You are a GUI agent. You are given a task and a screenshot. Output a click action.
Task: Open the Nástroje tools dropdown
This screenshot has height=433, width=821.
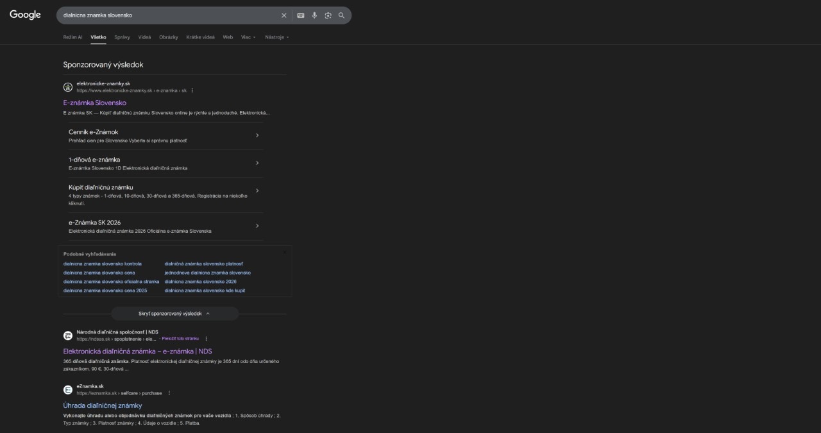point(276,37)
